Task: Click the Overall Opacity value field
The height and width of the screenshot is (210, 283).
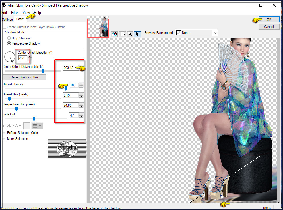Action: (74, 85)
